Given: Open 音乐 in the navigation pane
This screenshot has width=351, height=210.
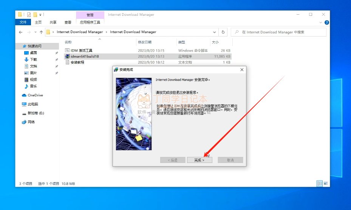Looking at the screenshot, I should click(33, 86).
